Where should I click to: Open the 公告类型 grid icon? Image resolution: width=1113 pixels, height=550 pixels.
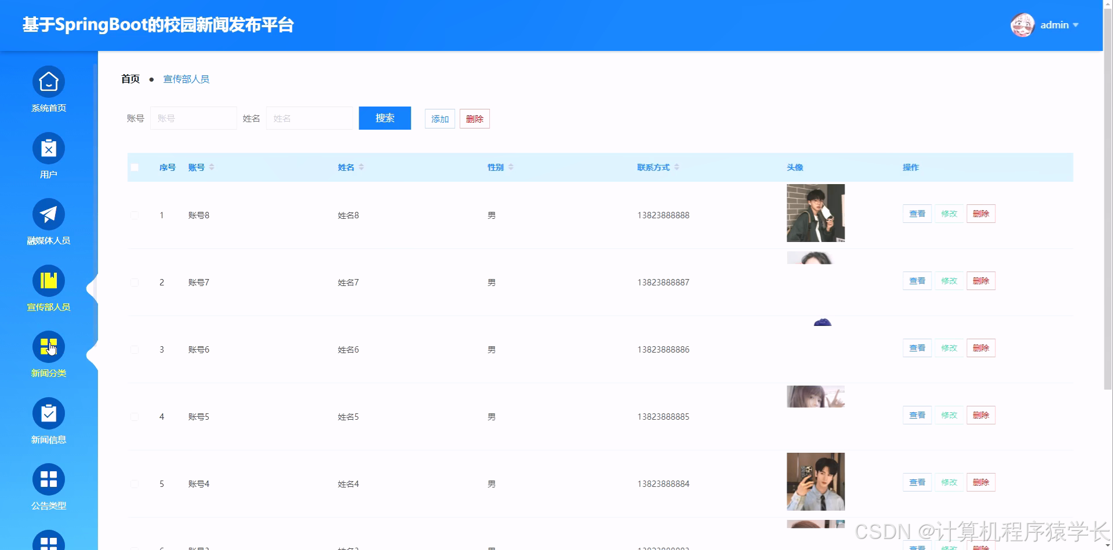pos(49,480)
